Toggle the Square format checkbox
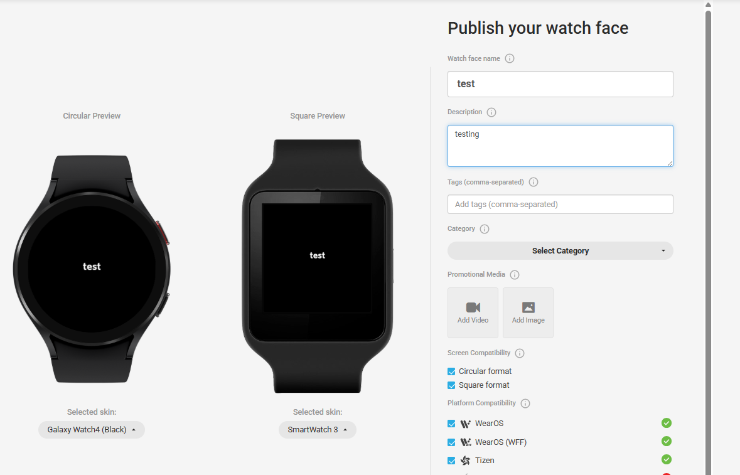Screen dimensions: 740x475 pyautogui.click(x=452, y=385)
